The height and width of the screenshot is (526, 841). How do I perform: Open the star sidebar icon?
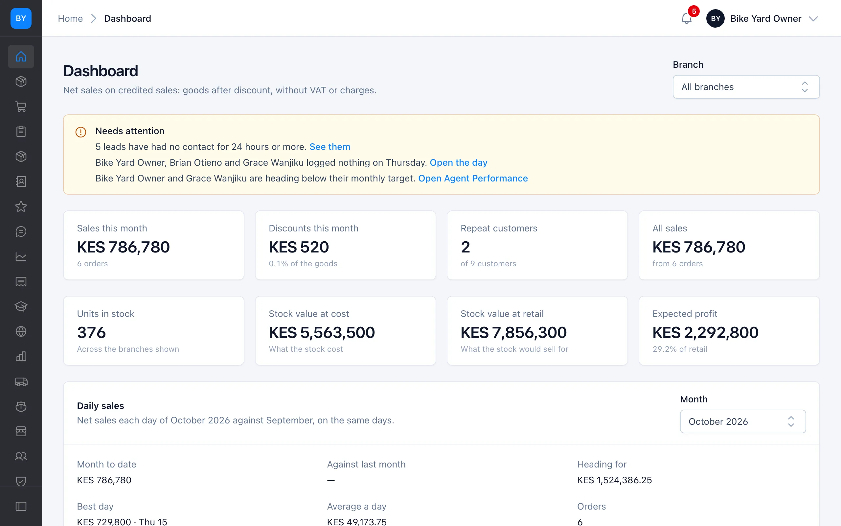coord(21,207)
